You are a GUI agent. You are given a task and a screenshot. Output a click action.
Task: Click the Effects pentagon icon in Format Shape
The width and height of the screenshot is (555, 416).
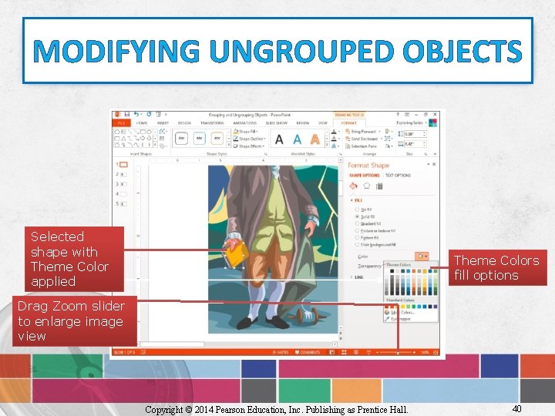(x=367, y=186)
